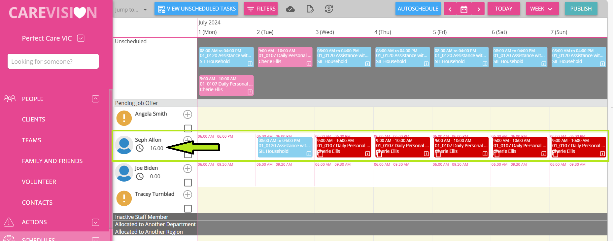This screenshot has width=613, height=241.
Task: Open info icon on Monday unscheduled Cherie Ellis
Action: pyautogui.click(x=250, y=92)
